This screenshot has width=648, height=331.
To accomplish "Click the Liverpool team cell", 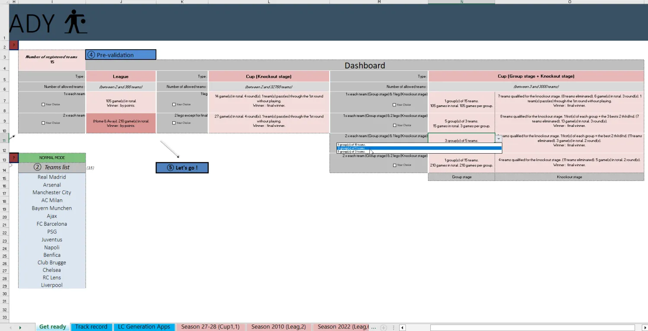I will [x=52, y=285].
